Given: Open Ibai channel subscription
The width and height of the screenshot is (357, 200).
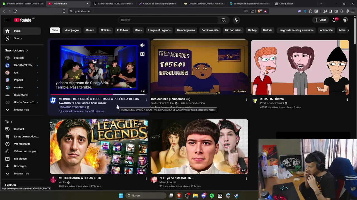Looking at the screenshot, I should click(22, 72).
